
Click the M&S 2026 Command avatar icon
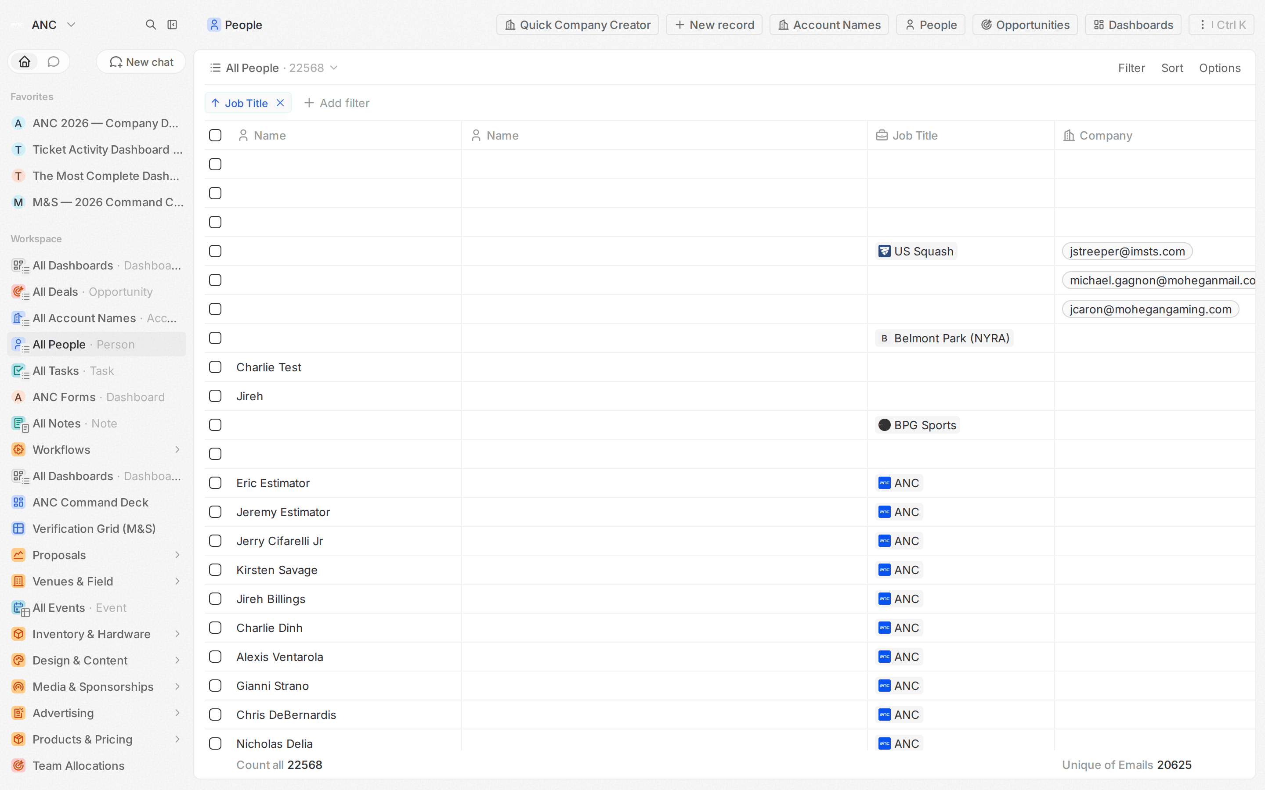click(18, 202)
